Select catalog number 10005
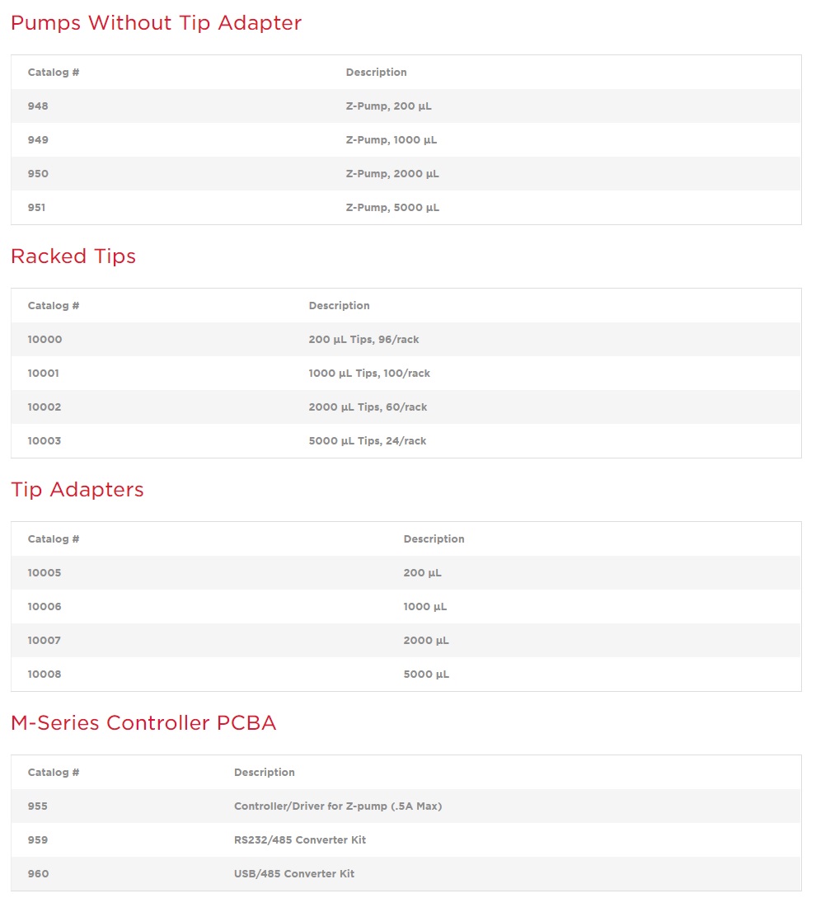816x898 pixels. click(45, 573)
